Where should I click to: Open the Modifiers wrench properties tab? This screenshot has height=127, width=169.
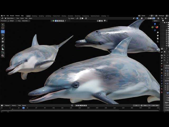[162, 76]
